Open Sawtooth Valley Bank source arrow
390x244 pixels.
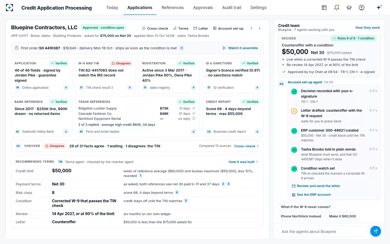pos(66,131)
